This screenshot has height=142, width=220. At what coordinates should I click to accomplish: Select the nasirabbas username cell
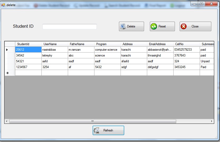pos(55,50)
